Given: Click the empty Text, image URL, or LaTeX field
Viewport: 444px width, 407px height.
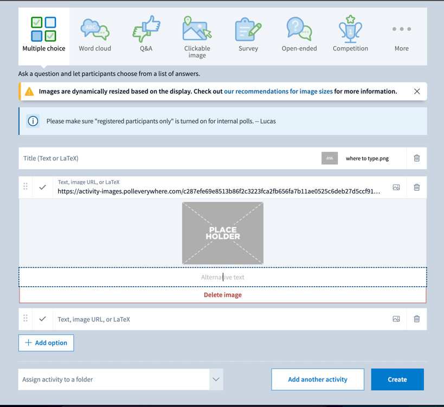Looking at the screenshot, I should click(x=219, y=319).
